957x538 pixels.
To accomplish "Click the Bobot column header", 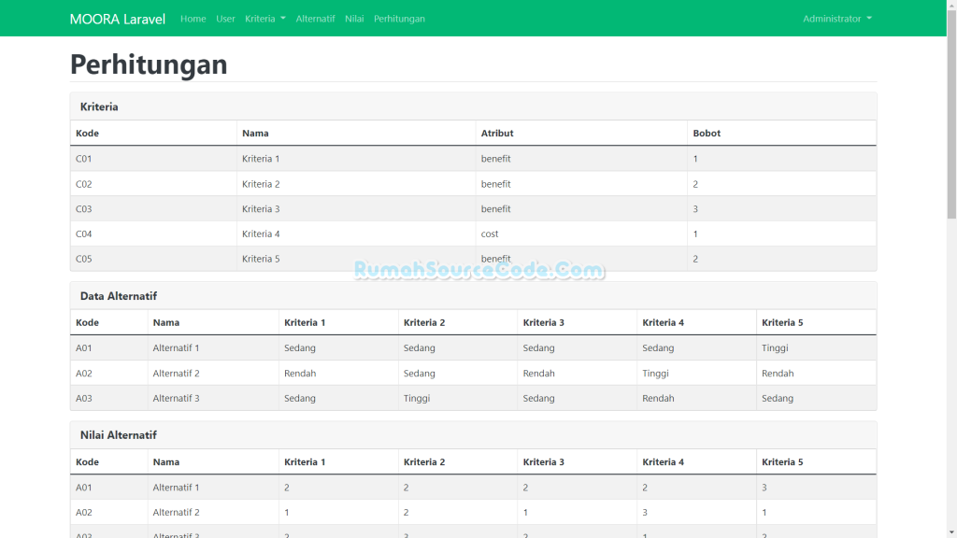I will (707, 133).
